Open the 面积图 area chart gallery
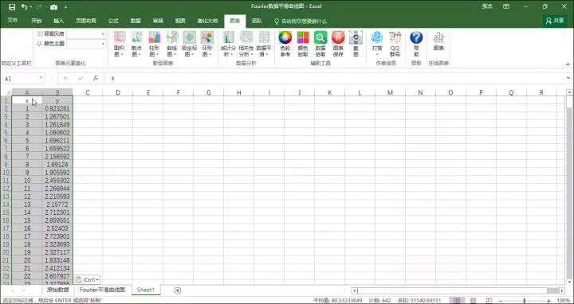This screenshot has height=304, width=574. [119, 44]
